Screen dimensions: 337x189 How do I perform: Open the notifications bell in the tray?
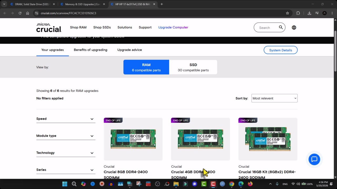pyautogui.click(x=331, y=184)
